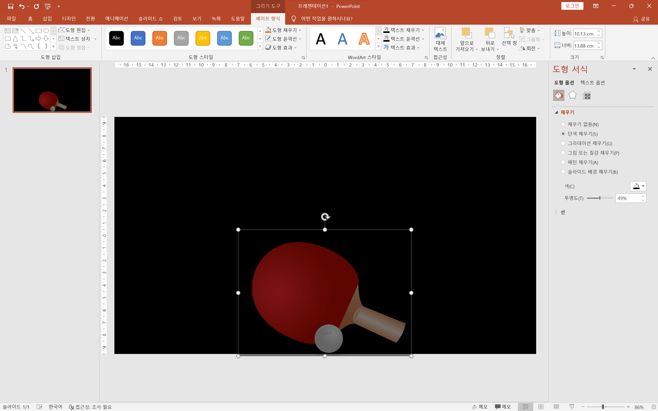Click the rotation handle above the shape
Image resolution: width=658 pixels, height=411 pixels.
tap(325, 217)
